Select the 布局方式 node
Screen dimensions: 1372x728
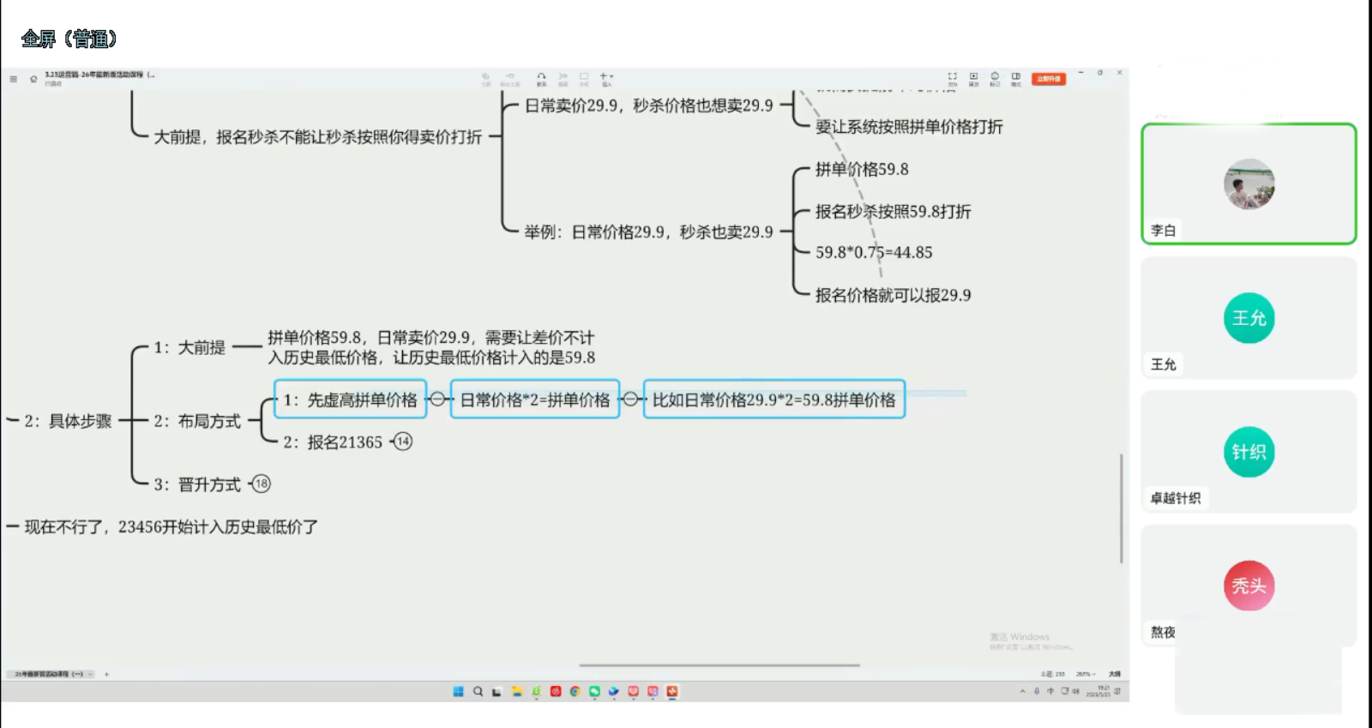(197, 421)
